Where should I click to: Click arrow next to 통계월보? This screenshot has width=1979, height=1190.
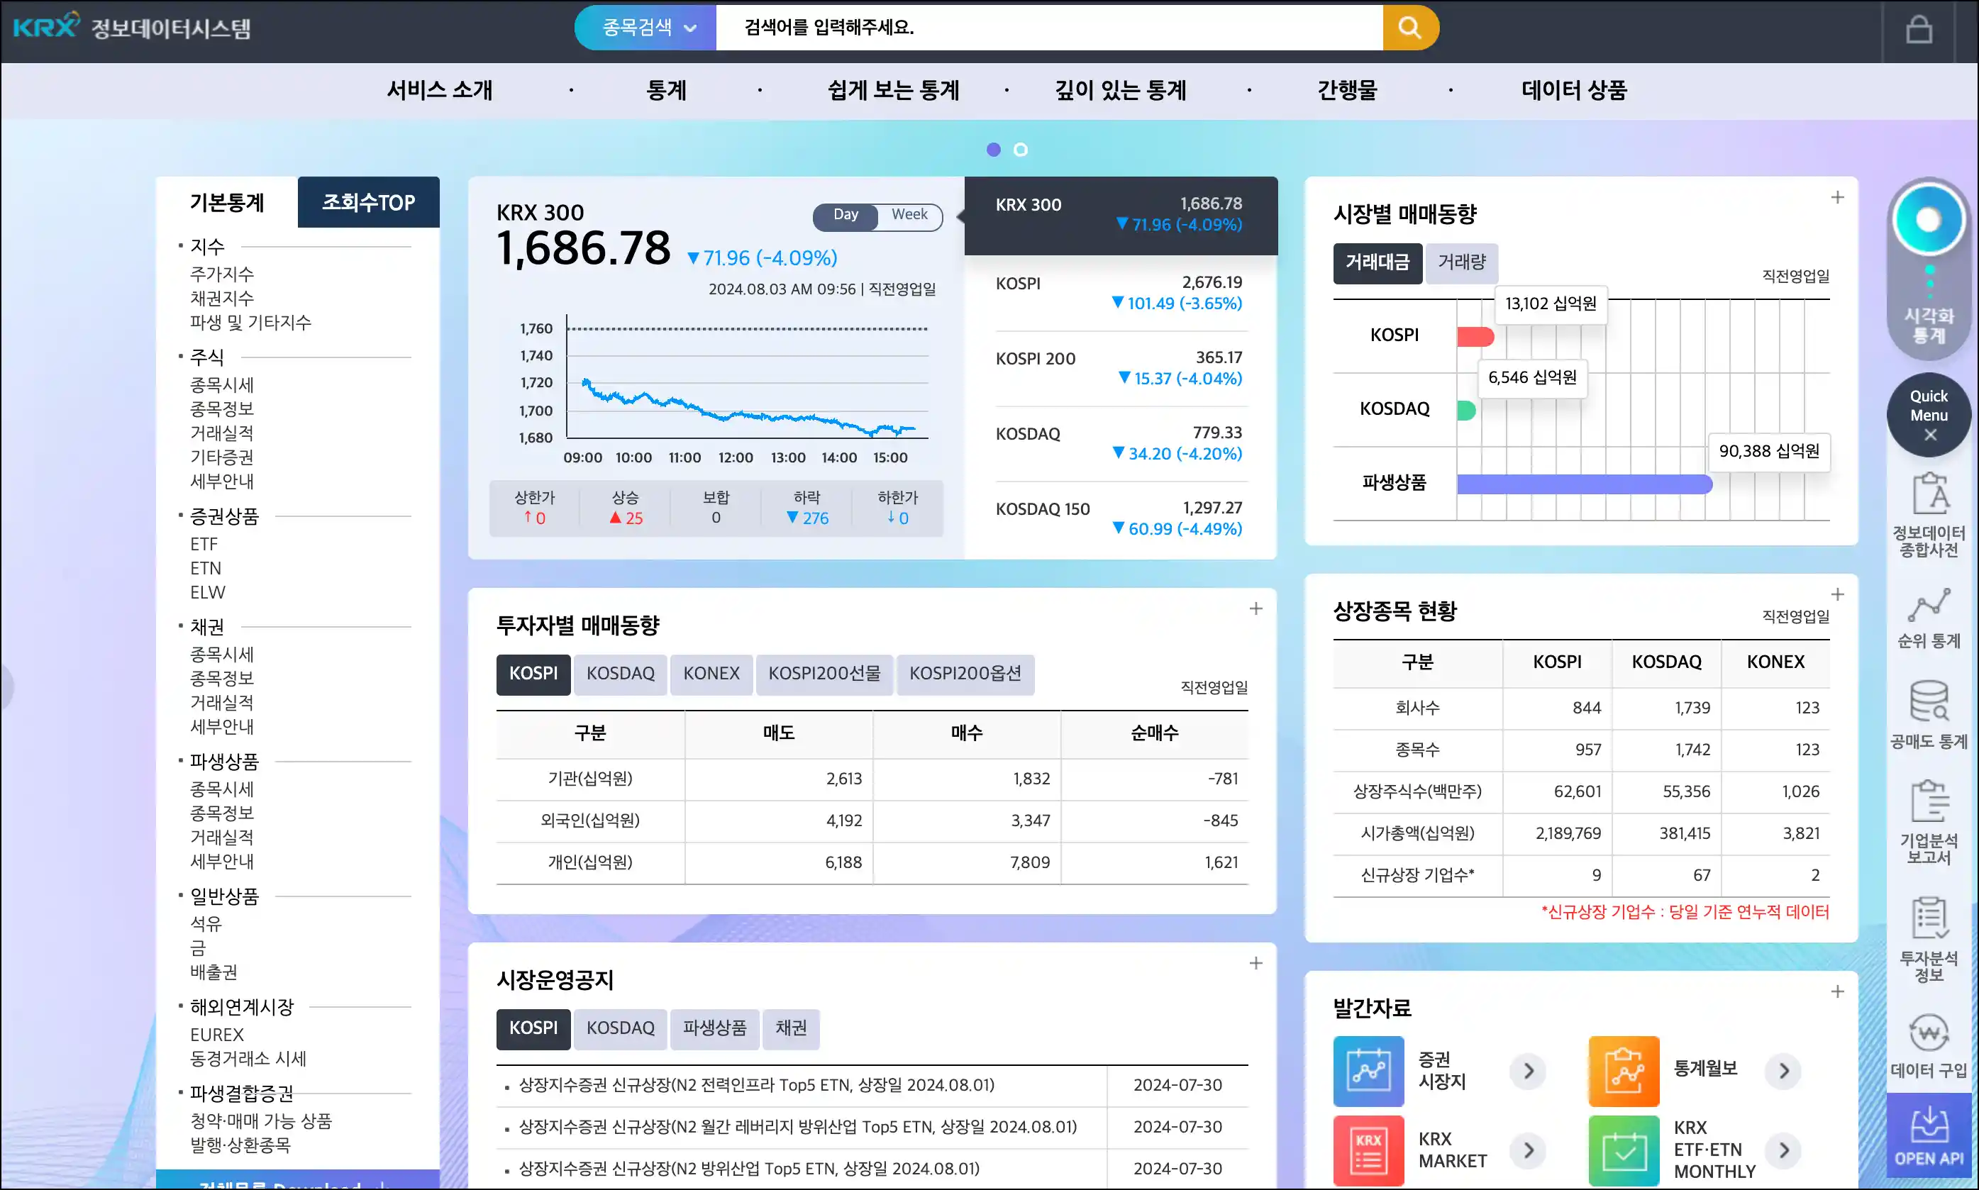coord(1783,1071)
